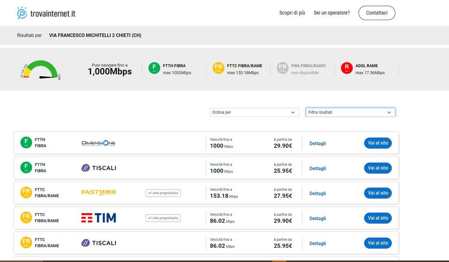
Task: View Dettagli for the TIM offer
Action: (317, 218)
